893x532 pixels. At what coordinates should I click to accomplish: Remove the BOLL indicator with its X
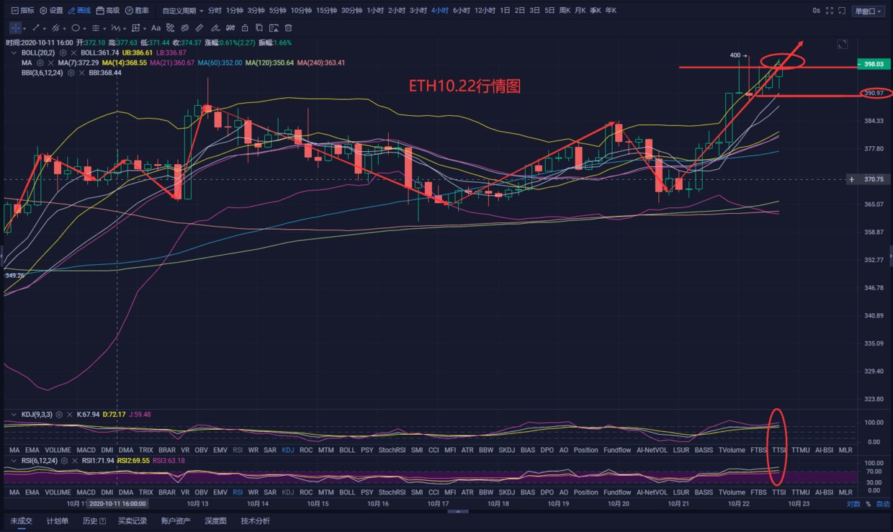[73, 53]
